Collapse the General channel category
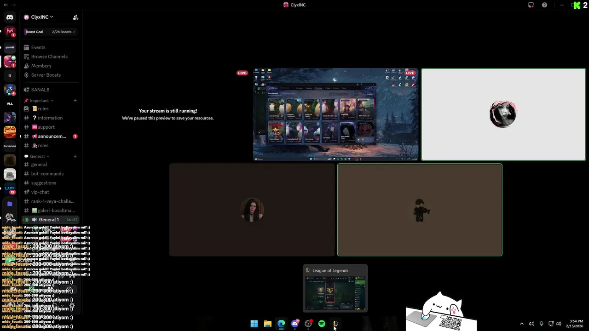This screenshot has height=331, width=589. point(37,156)
